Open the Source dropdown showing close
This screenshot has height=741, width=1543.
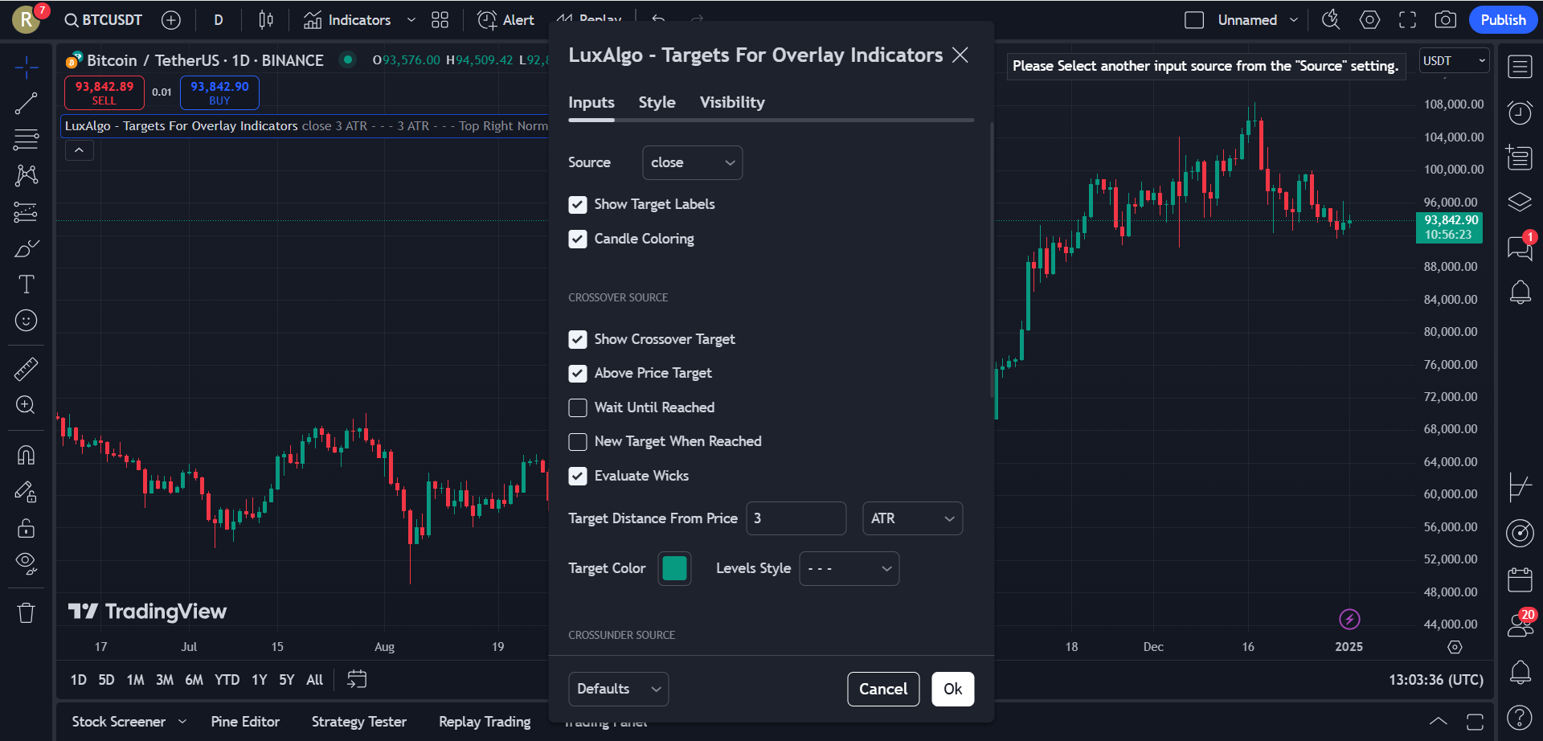tap(692, 163)
